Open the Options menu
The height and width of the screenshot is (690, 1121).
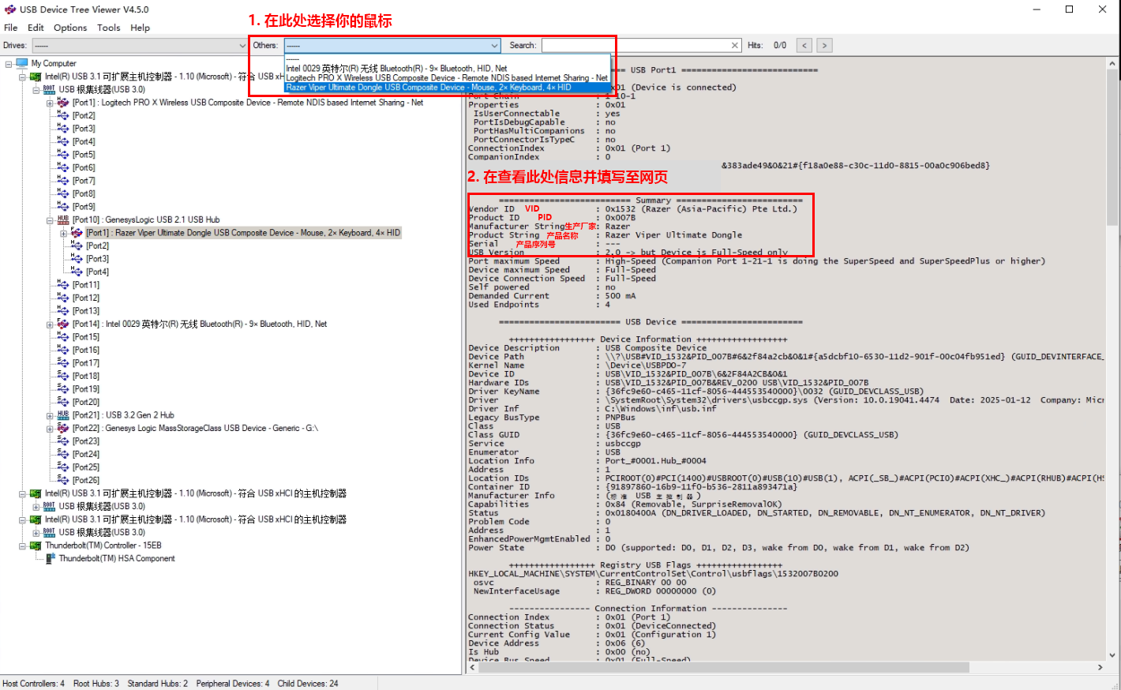tap(70, 28)
